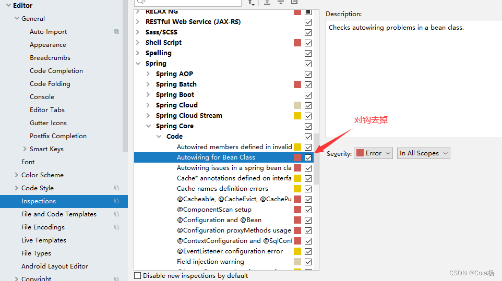Viewport: 502px width, 281px height.
Task: Click the project-level icon beside File and Code Templates
Action: pos(116,214)
